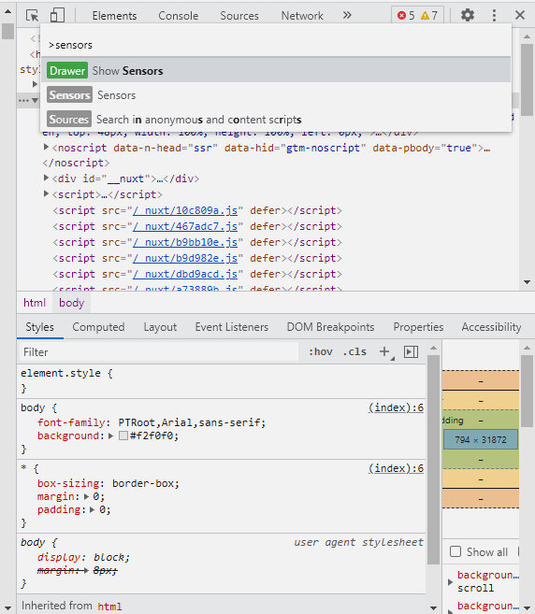Open the (index):6 source link for body rule
This screenshot has width=535, height=614.
396,407
